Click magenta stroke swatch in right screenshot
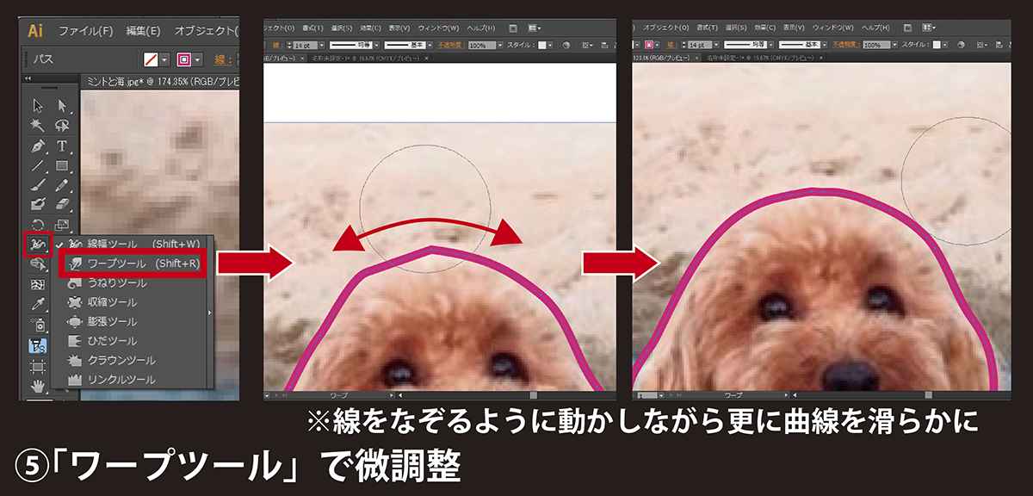 point(649,45)
